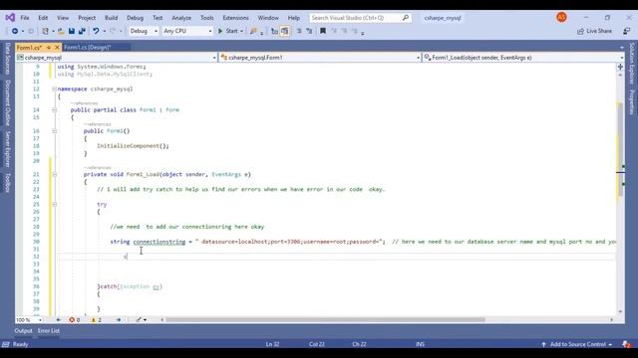Open the Any CPU platform dropdown
Screen dimensions: 638x358
pos(187,31)
